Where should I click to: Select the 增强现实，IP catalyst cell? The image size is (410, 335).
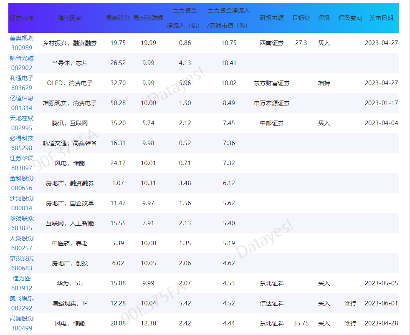(70, 303)
